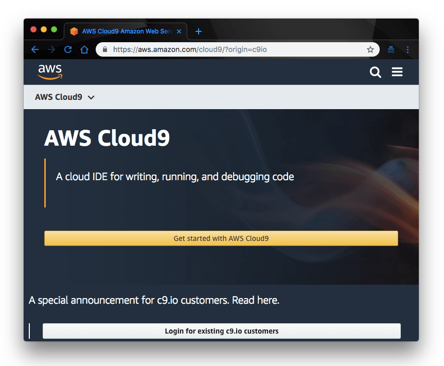This screenshot has width=444, height=366.
Task: Open the Read here announcement link
Action: coord(255,300)
